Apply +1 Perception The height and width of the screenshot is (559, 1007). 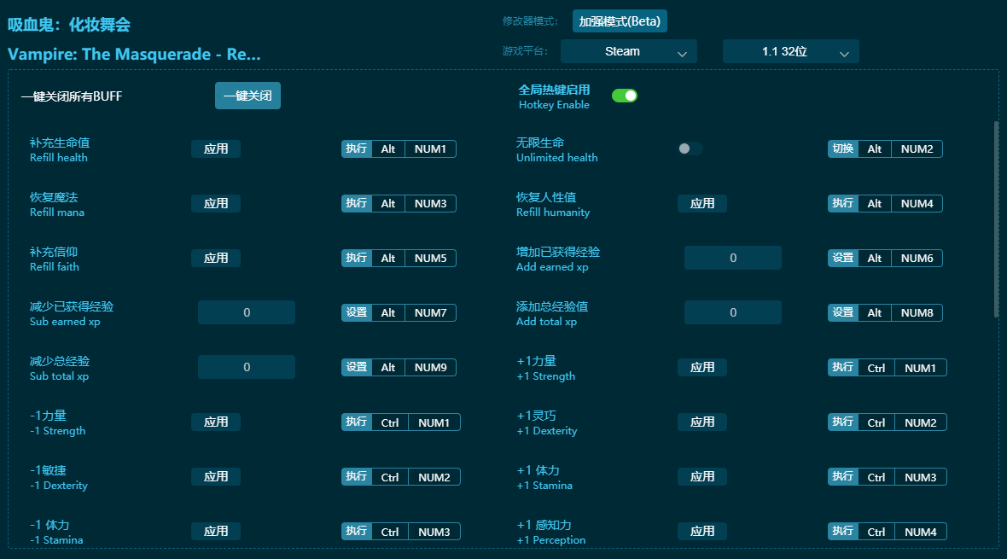[702, 532]
